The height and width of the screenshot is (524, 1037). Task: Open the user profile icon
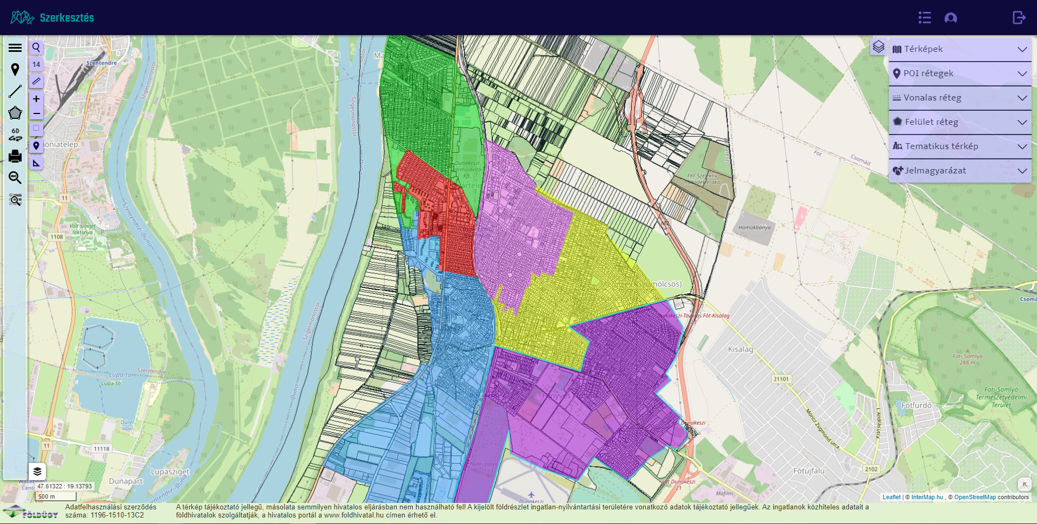[x=951, y=18]
